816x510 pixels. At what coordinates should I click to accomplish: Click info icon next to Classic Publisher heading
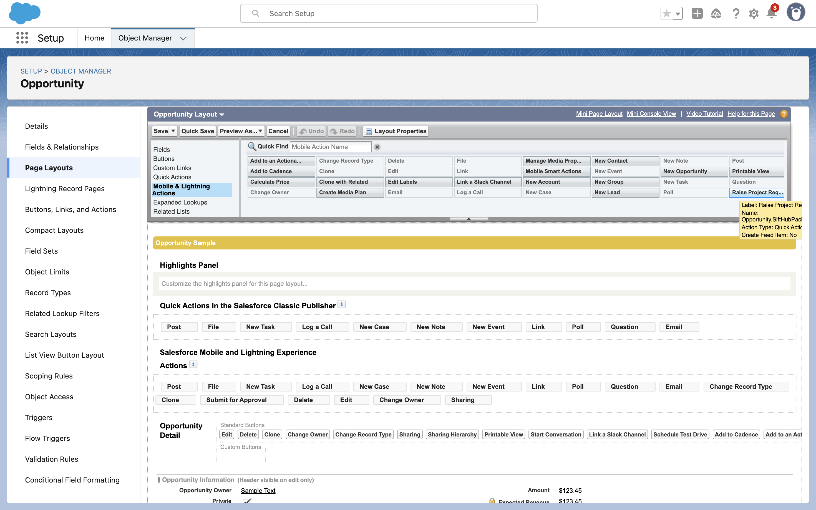(341, 304)
